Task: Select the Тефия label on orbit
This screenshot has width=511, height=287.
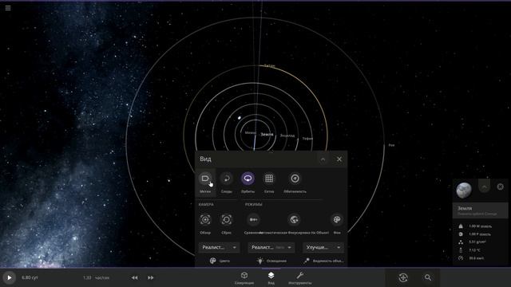Action: coord(307,139)
